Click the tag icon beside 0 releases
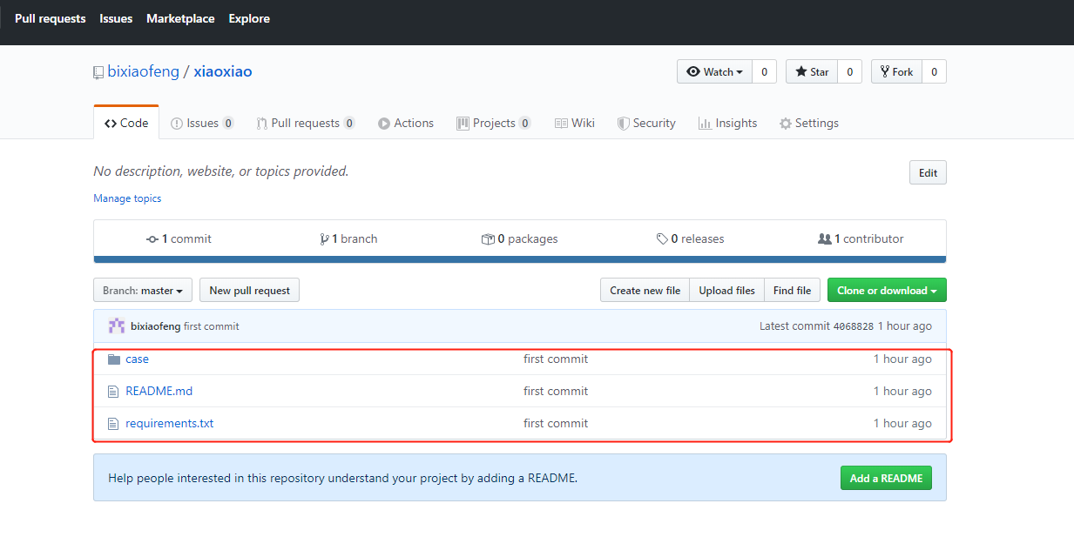The image size is (1074, 537). (x=662, y=239)
